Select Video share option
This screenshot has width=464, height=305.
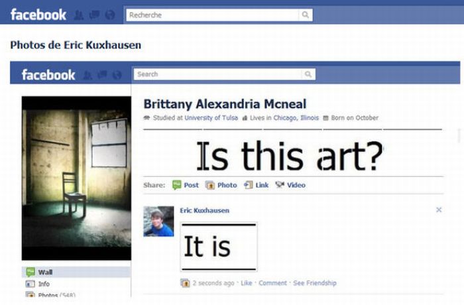290,185
